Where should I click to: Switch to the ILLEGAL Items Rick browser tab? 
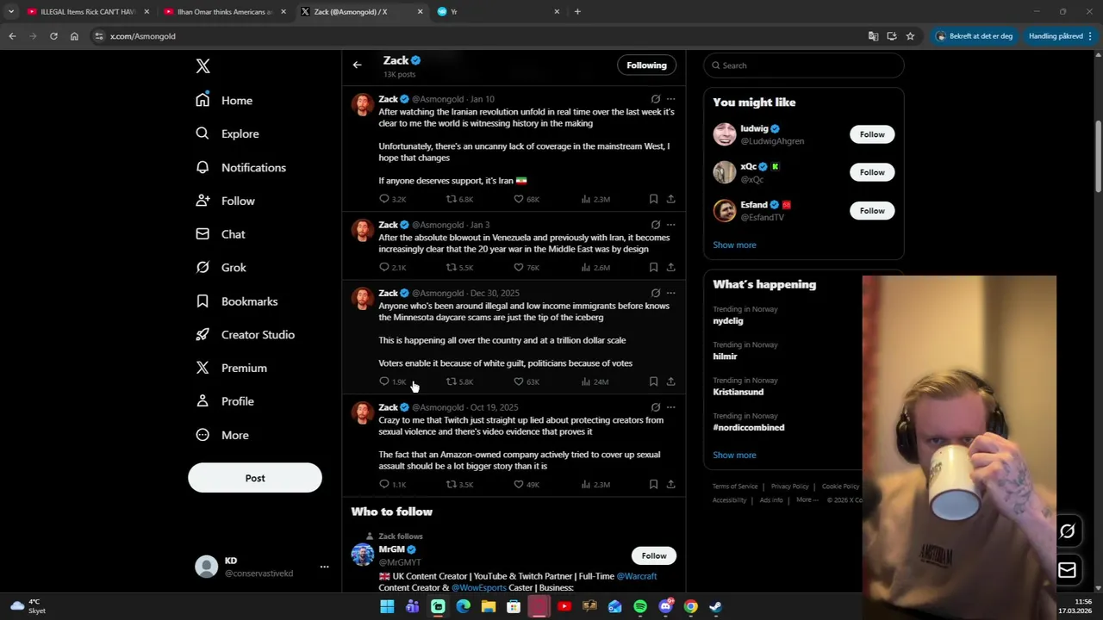(87, 12)
